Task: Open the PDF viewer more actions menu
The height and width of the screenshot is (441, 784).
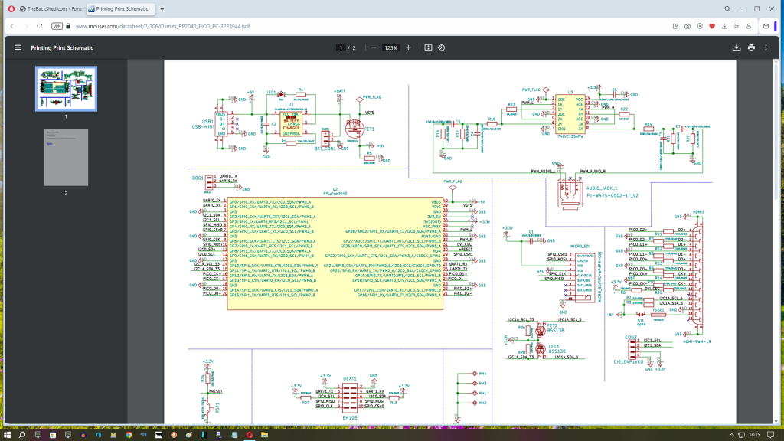Action: pyautogui.click(x=766, y=47)
